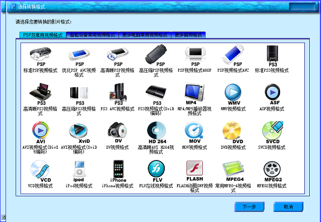Click the 下一步 button
The height and width of the screenshot is (222, 321).
249,206
